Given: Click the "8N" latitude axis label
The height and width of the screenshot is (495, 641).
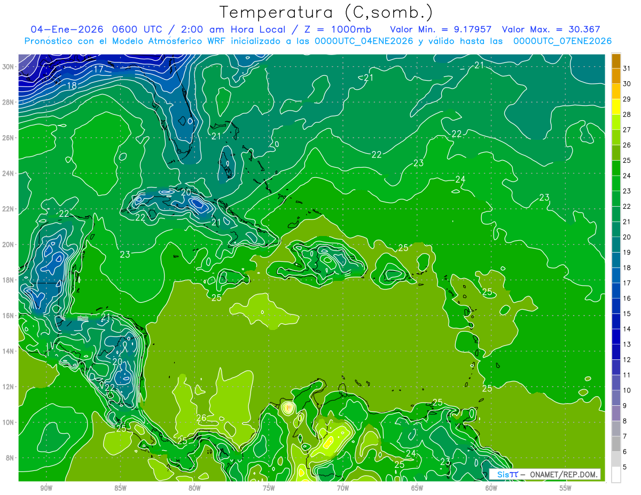Looking at the screenshot, I should click(10, 458).
